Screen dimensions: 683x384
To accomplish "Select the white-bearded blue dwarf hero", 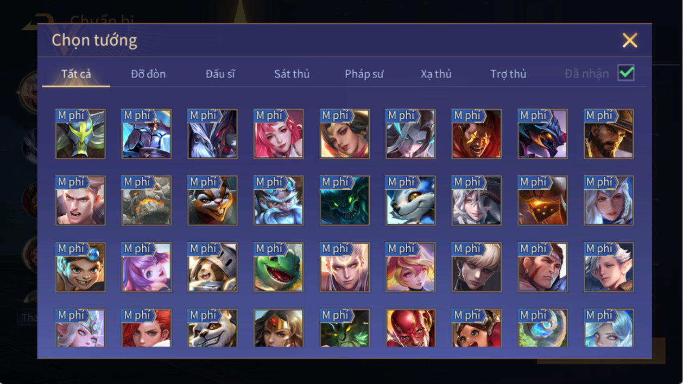I will tap(279, 200).
